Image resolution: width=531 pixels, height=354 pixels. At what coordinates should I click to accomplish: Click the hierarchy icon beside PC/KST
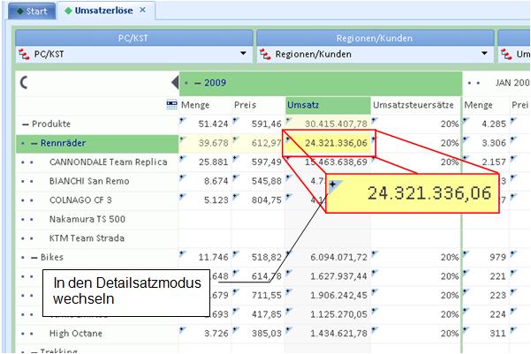click(x=24, y=54)
